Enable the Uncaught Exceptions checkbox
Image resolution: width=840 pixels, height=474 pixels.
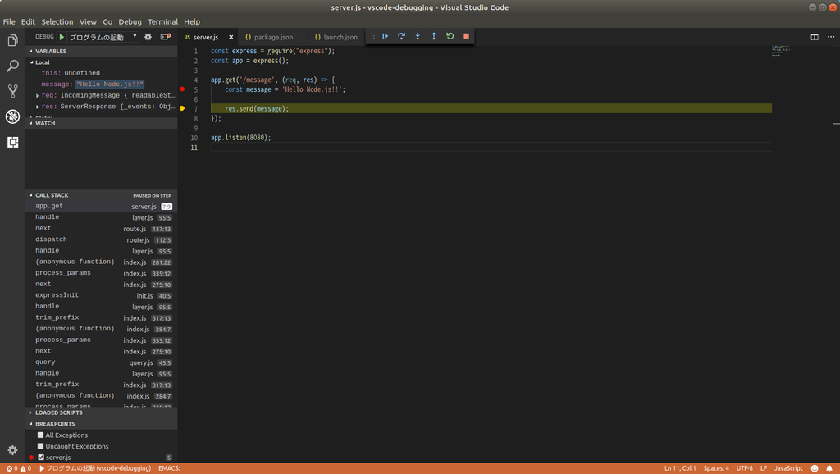(x=40, y=446)
